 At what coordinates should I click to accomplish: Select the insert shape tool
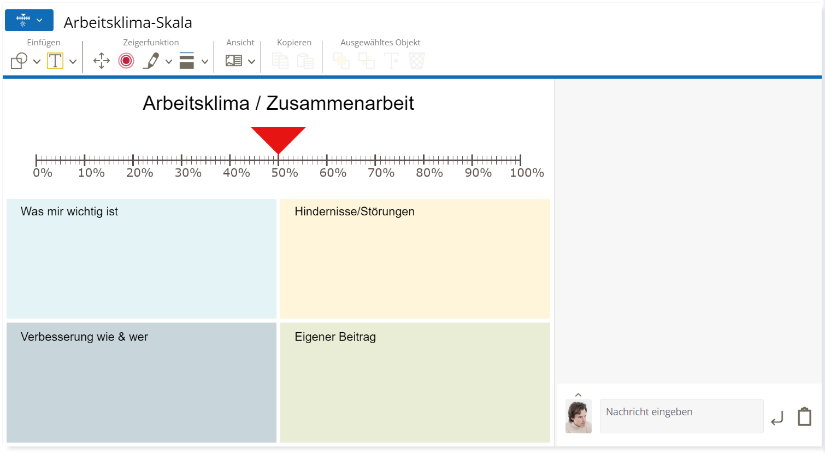(x=19, y=61)
